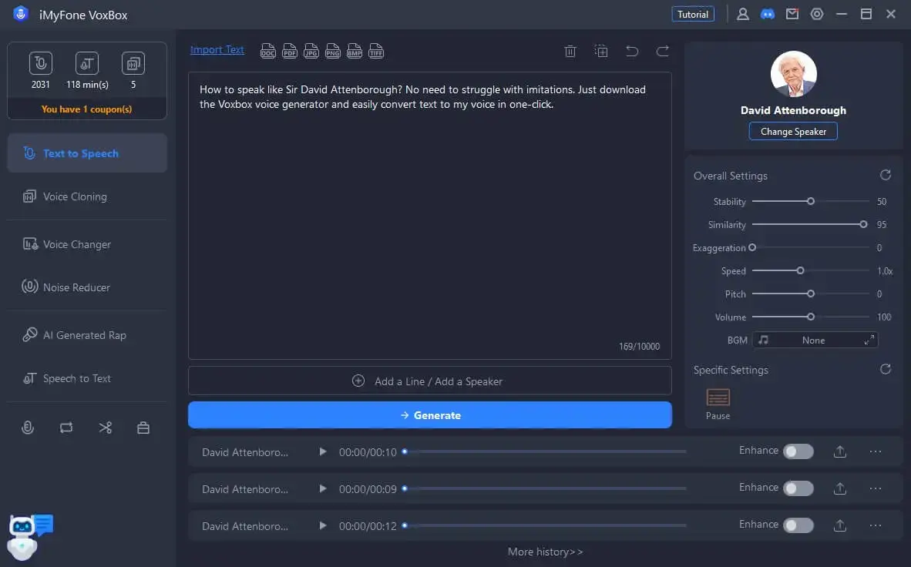The height and width of the screenshot is (567, 911).
Task: Click the You have 1 coupon(s) banner
Action: (87, 109)
